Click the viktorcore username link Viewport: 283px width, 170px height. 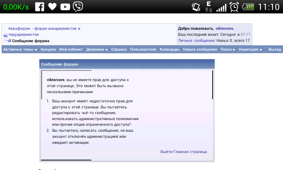[x=224, y=28]
